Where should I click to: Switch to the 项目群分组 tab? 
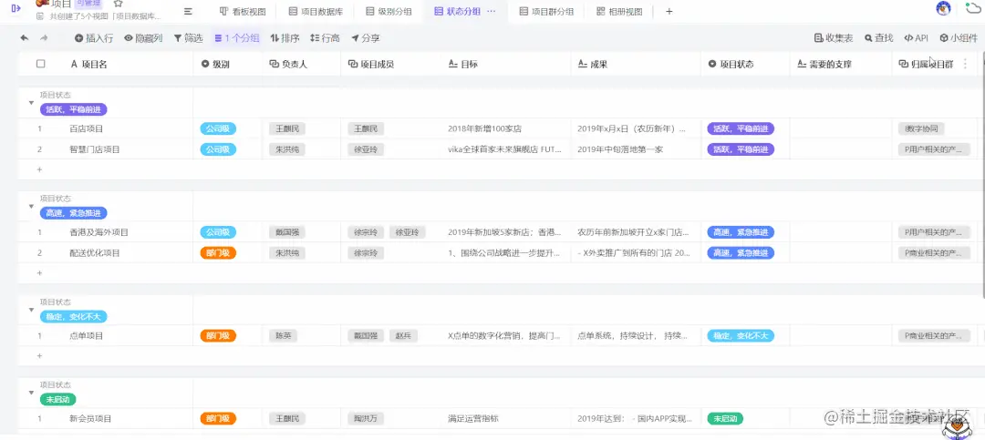point(546,11)
